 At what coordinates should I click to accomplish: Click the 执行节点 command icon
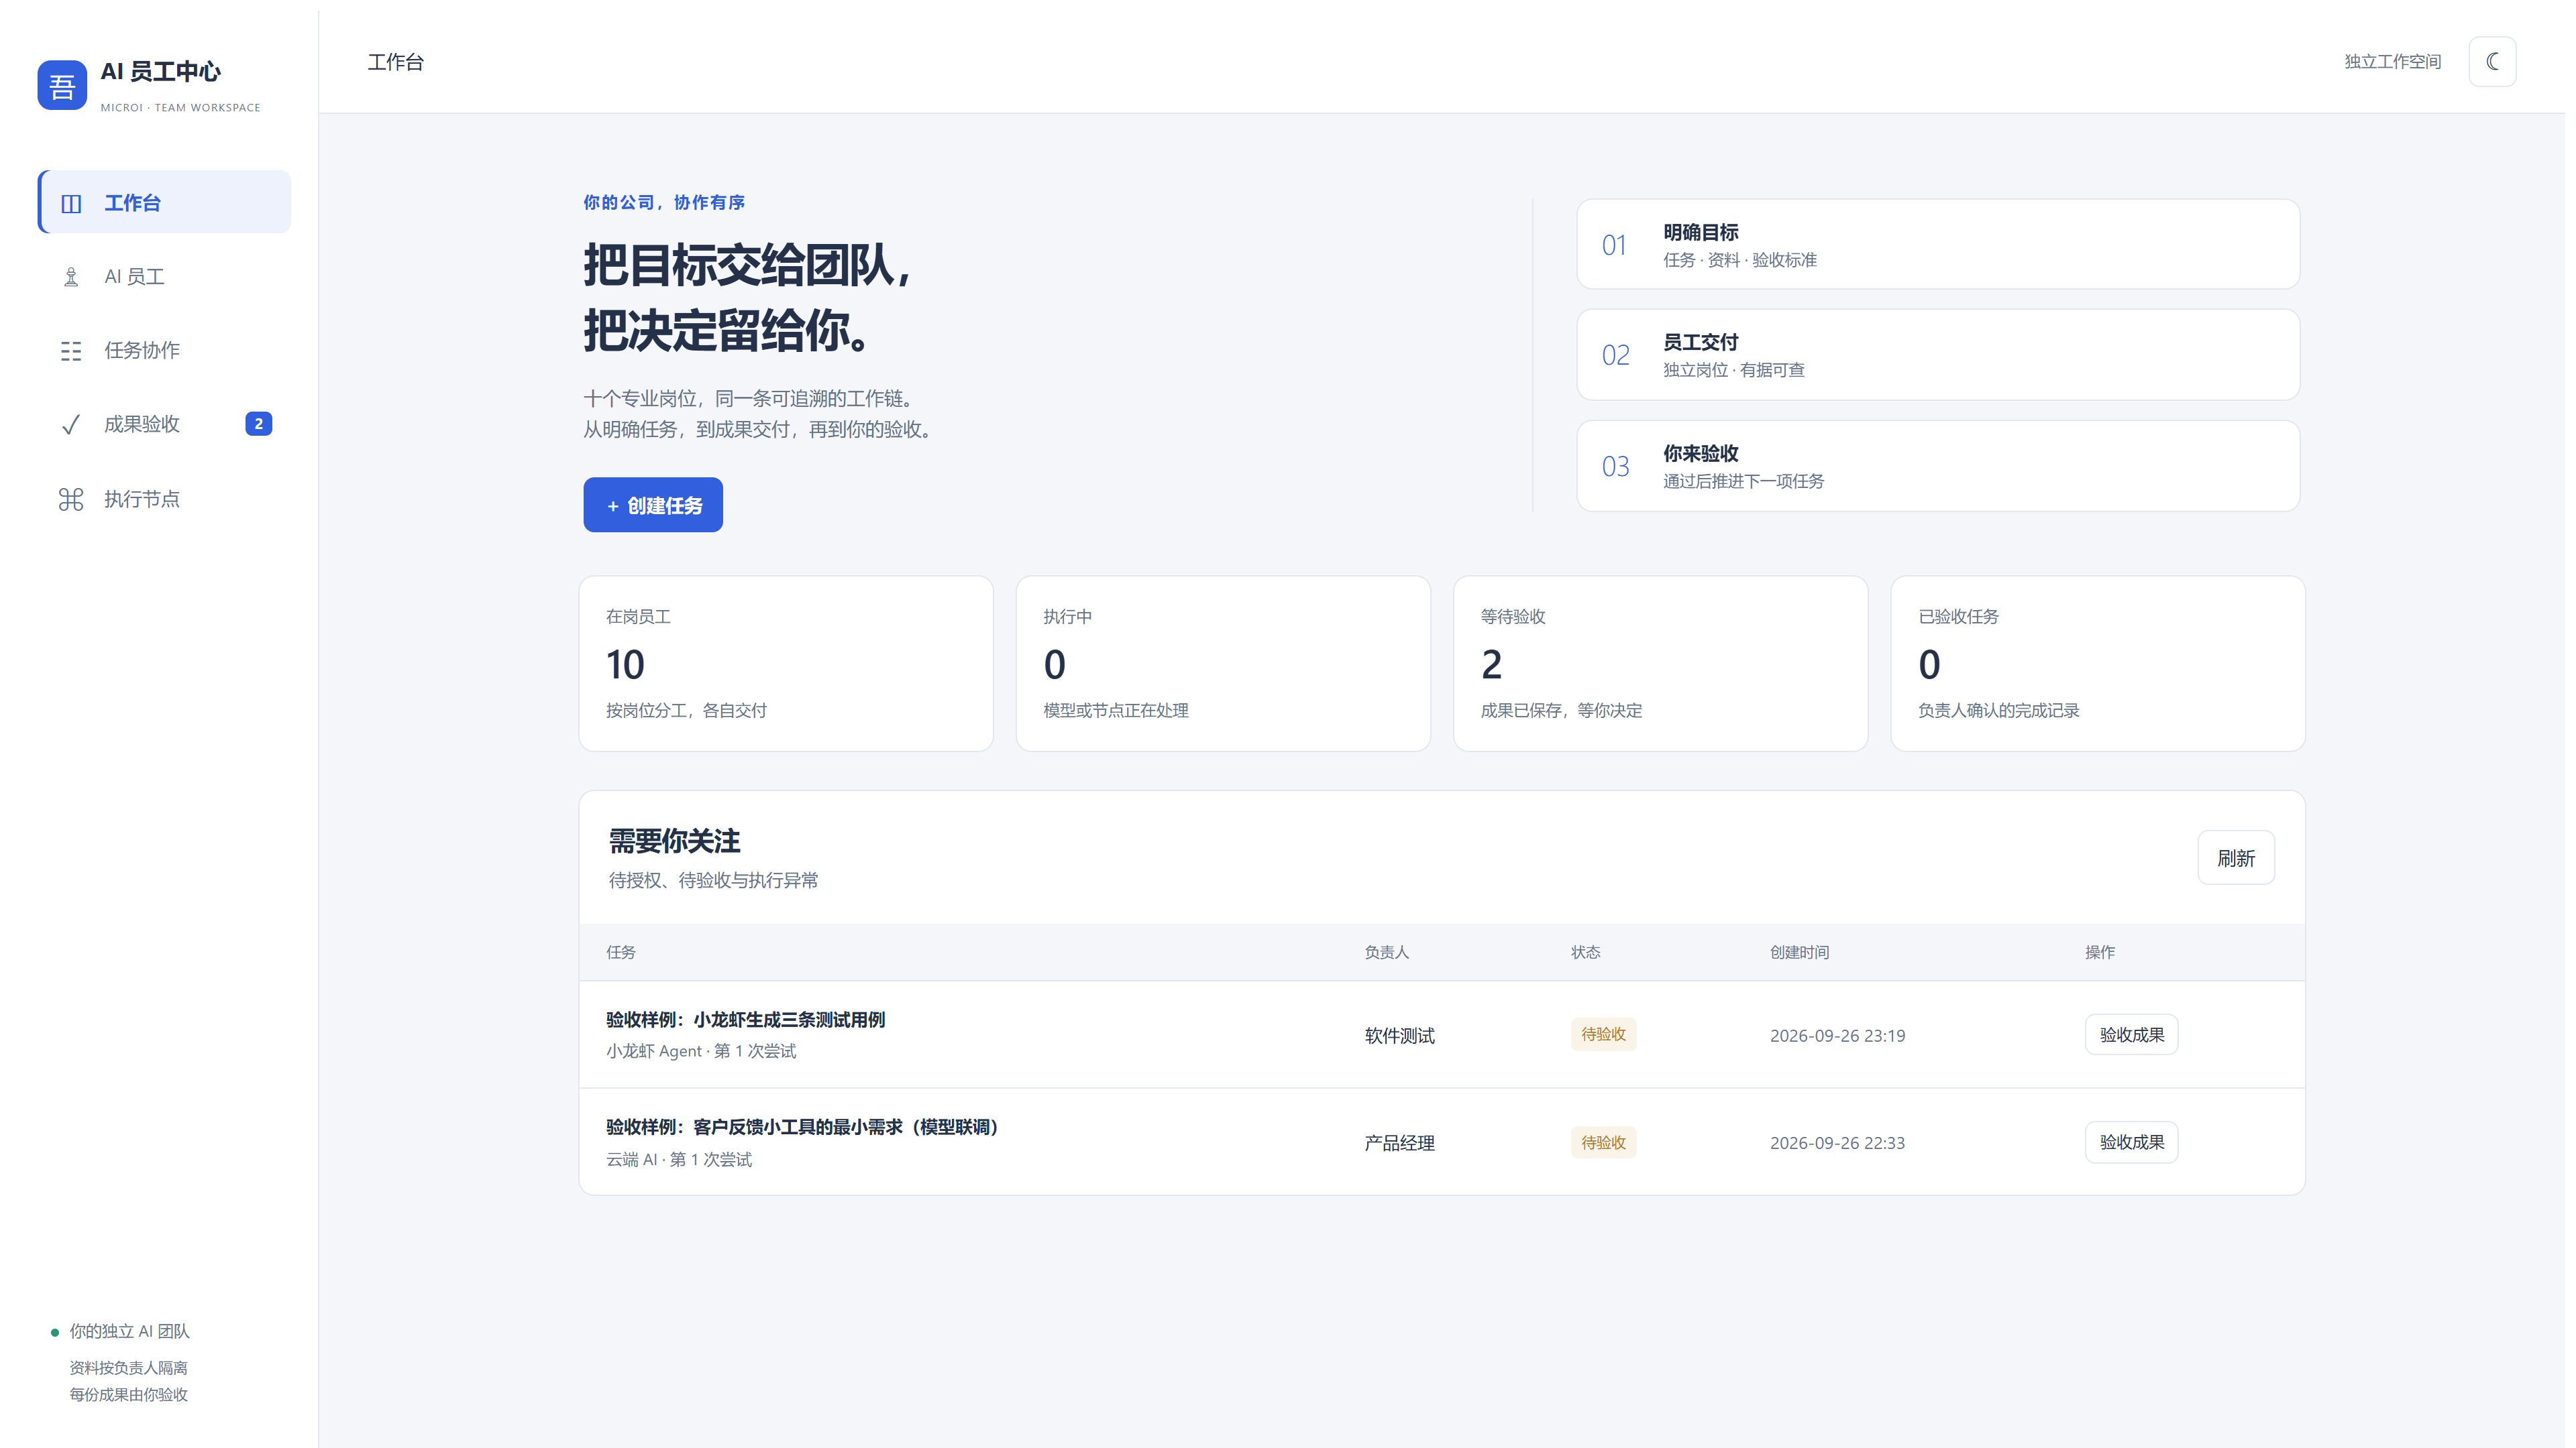click(71, 499)
